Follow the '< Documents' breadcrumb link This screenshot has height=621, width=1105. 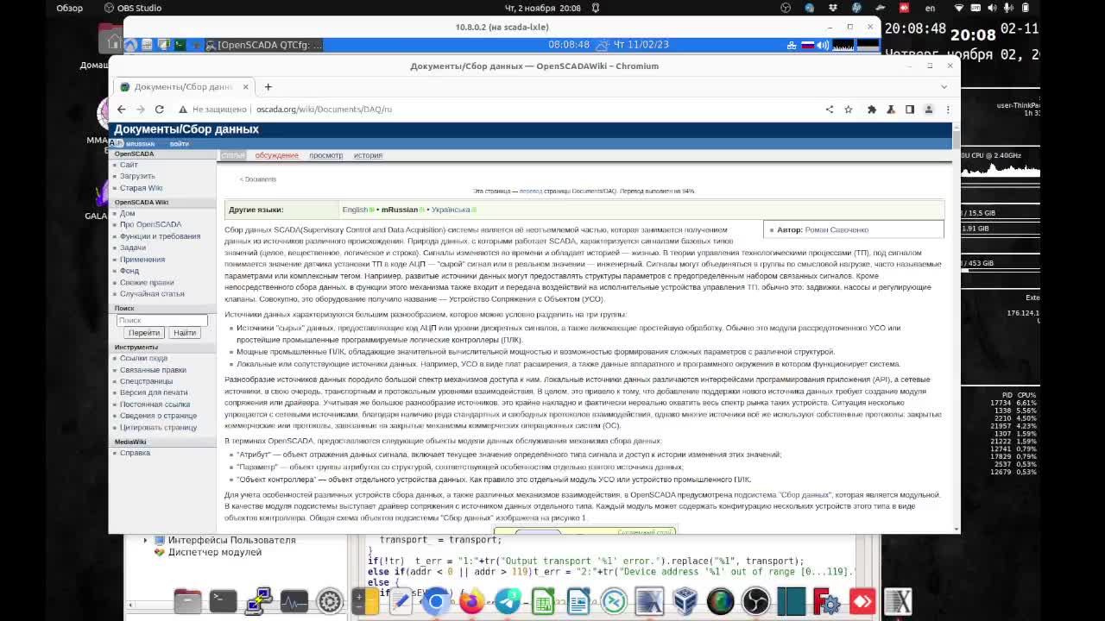[258, 179]
